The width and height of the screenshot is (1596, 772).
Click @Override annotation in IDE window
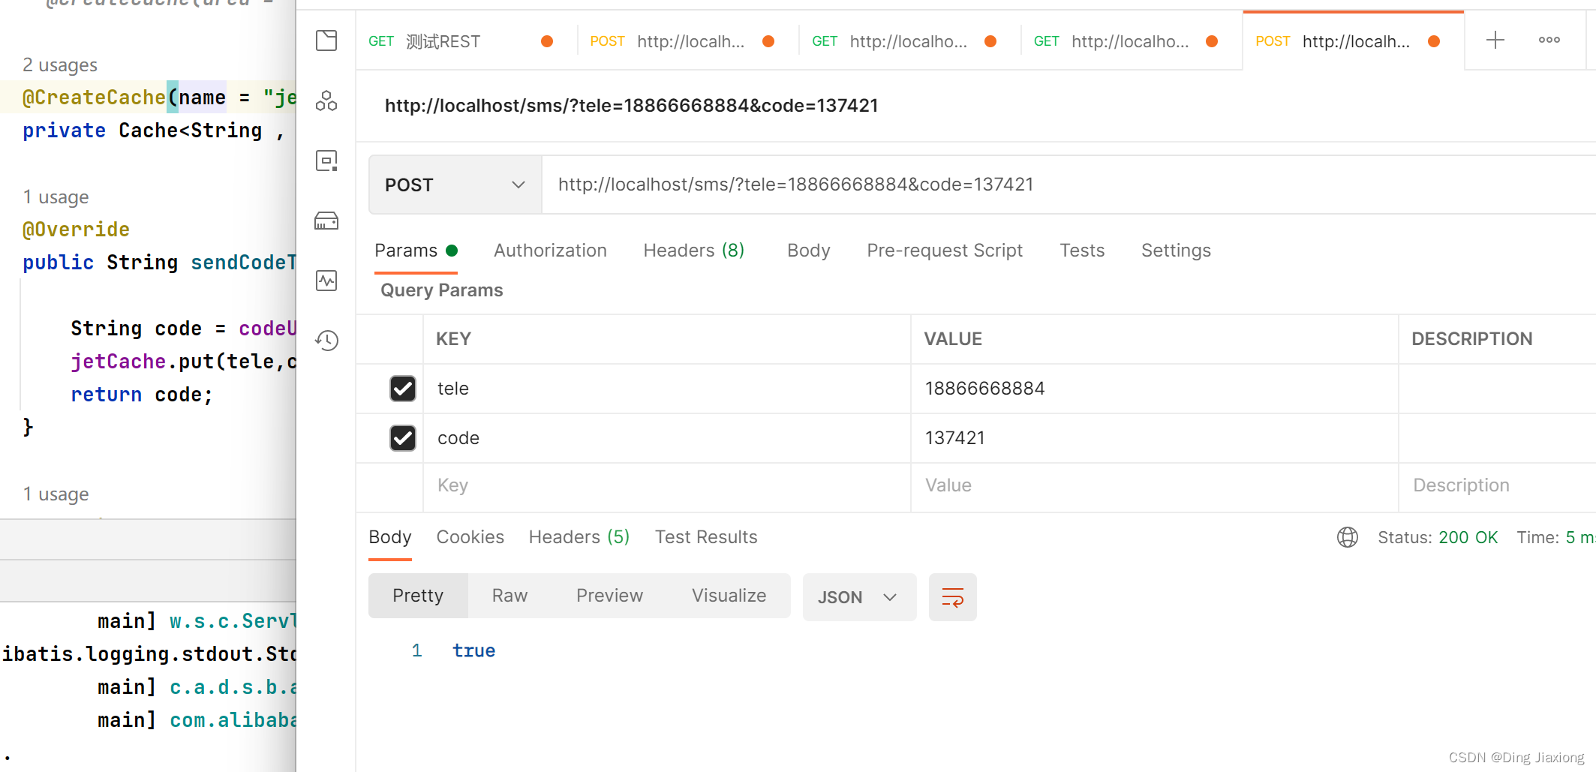pos(76,230)
